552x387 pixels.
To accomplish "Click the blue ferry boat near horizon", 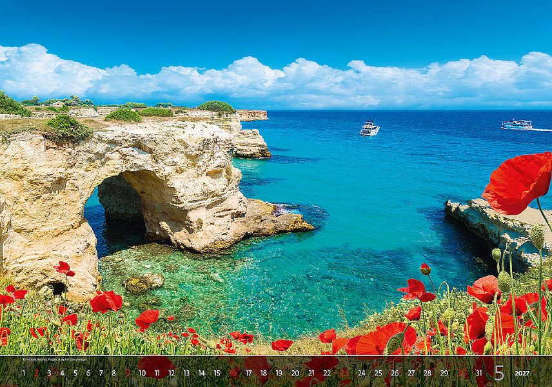I will point(517,124).
